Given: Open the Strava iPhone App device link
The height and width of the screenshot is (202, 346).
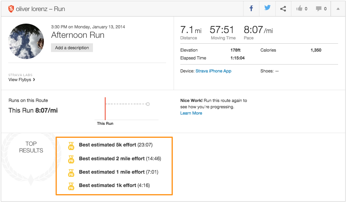Looking at the screenshot, I should 213,71.
